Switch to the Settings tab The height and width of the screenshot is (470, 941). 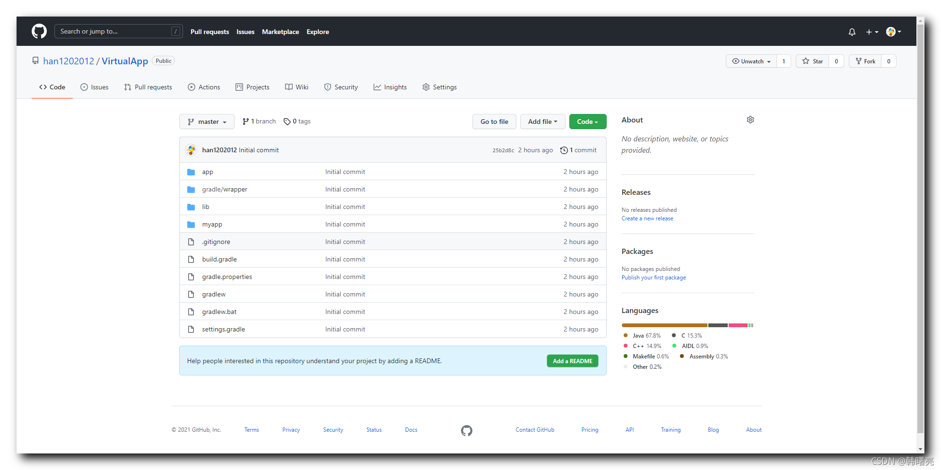439,87
